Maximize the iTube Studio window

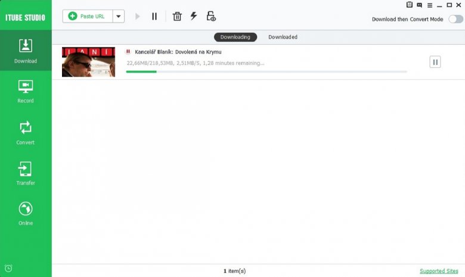(449, 5)
